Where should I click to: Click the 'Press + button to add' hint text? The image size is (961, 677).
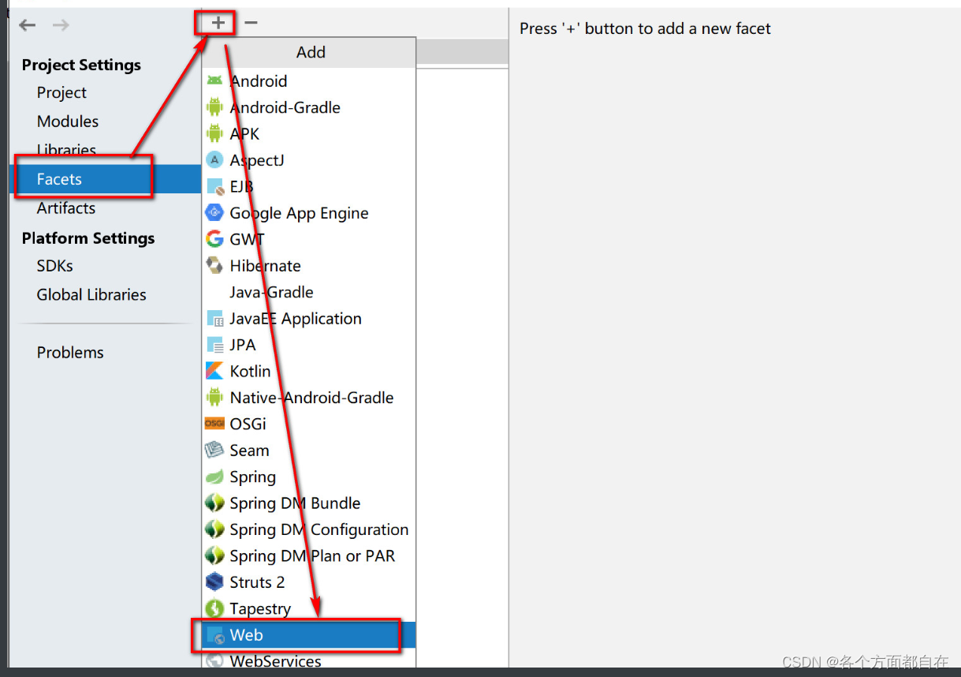645,28
